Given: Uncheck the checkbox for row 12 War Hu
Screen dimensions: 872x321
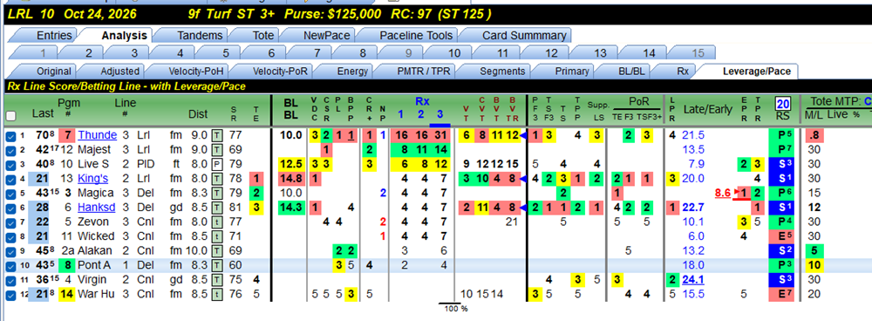Looking at the screenshot, I should coord(10,295).
